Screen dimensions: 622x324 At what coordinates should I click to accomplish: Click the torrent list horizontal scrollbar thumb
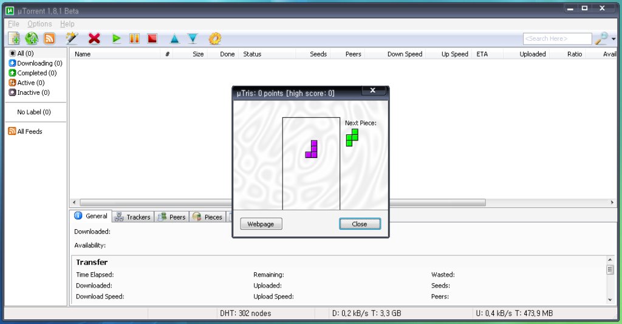click(x=282, y=202)
